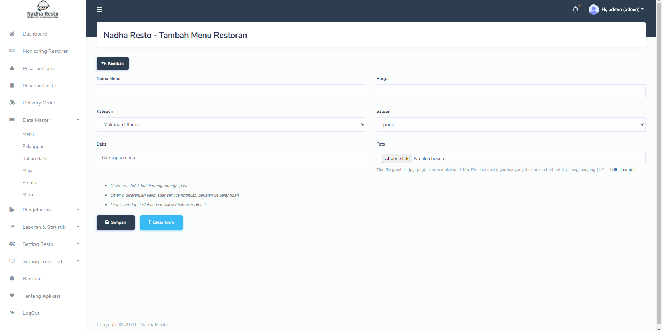Click the admin user avatar

[593, 9]
